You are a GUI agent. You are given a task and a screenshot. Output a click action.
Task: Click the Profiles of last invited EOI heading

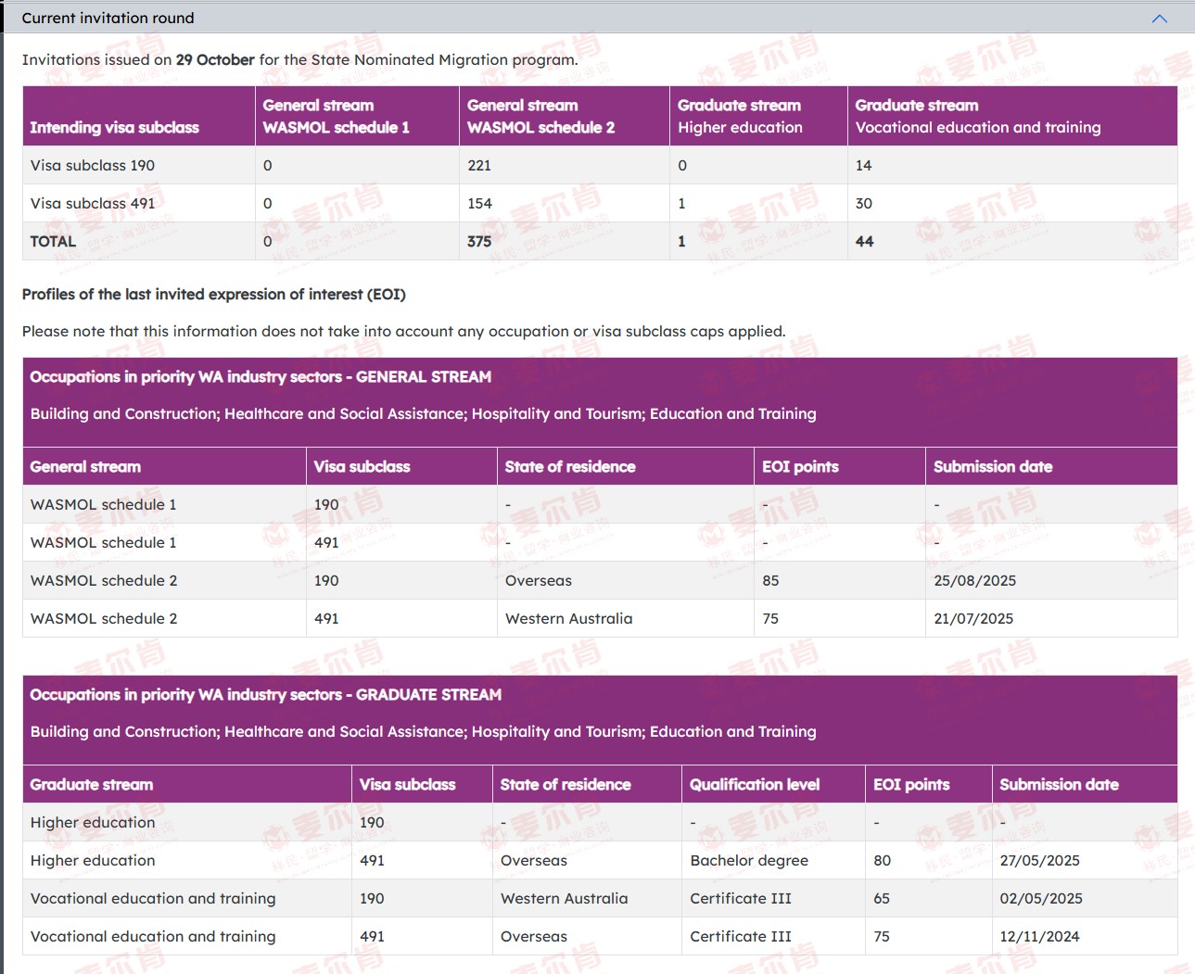[x=213, y=295]
